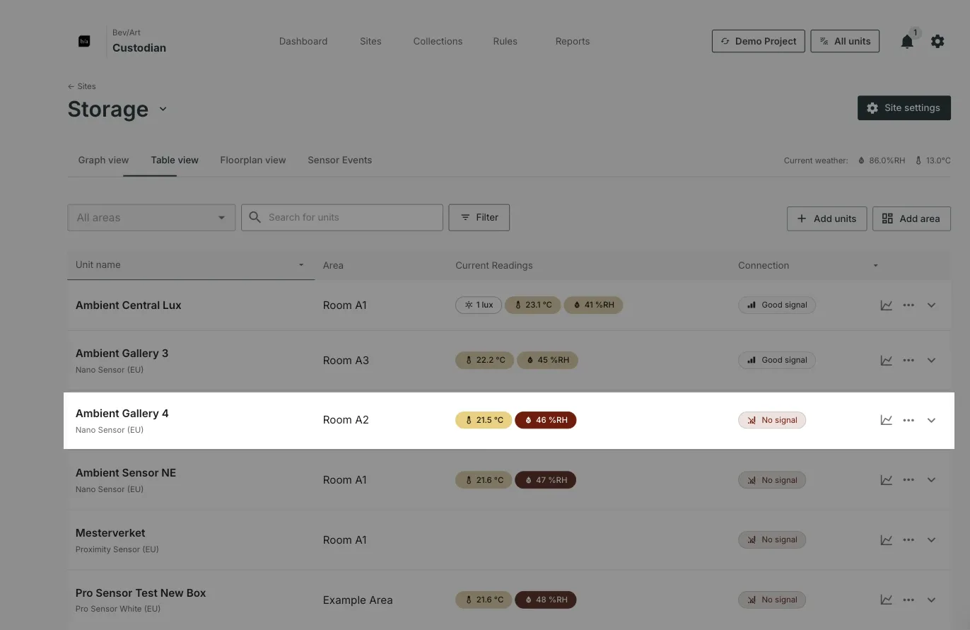The image size is (970, 630).
Task: Expand the Ambient Central Lux row
Action: 931,305
